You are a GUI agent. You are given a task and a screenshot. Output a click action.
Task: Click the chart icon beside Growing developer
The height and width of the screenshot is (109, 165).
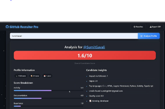pyautogui.click(x=90, y=101)
